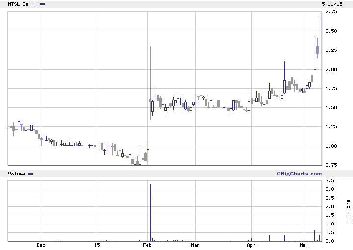Click the 1.0 volume axis label
The height and width of the screenshot is (250, 353).
click(329, 224)
